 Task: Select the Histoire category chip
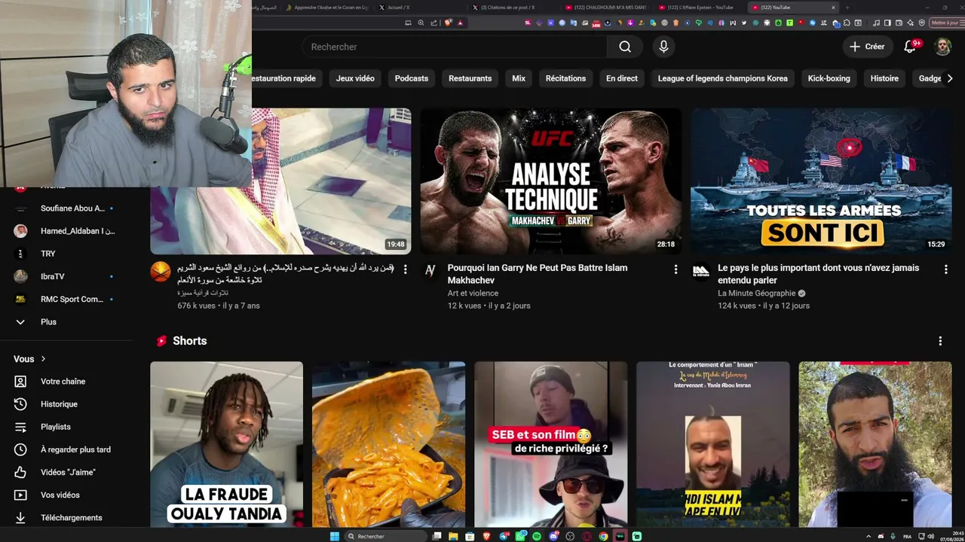[x=884, y=78]
